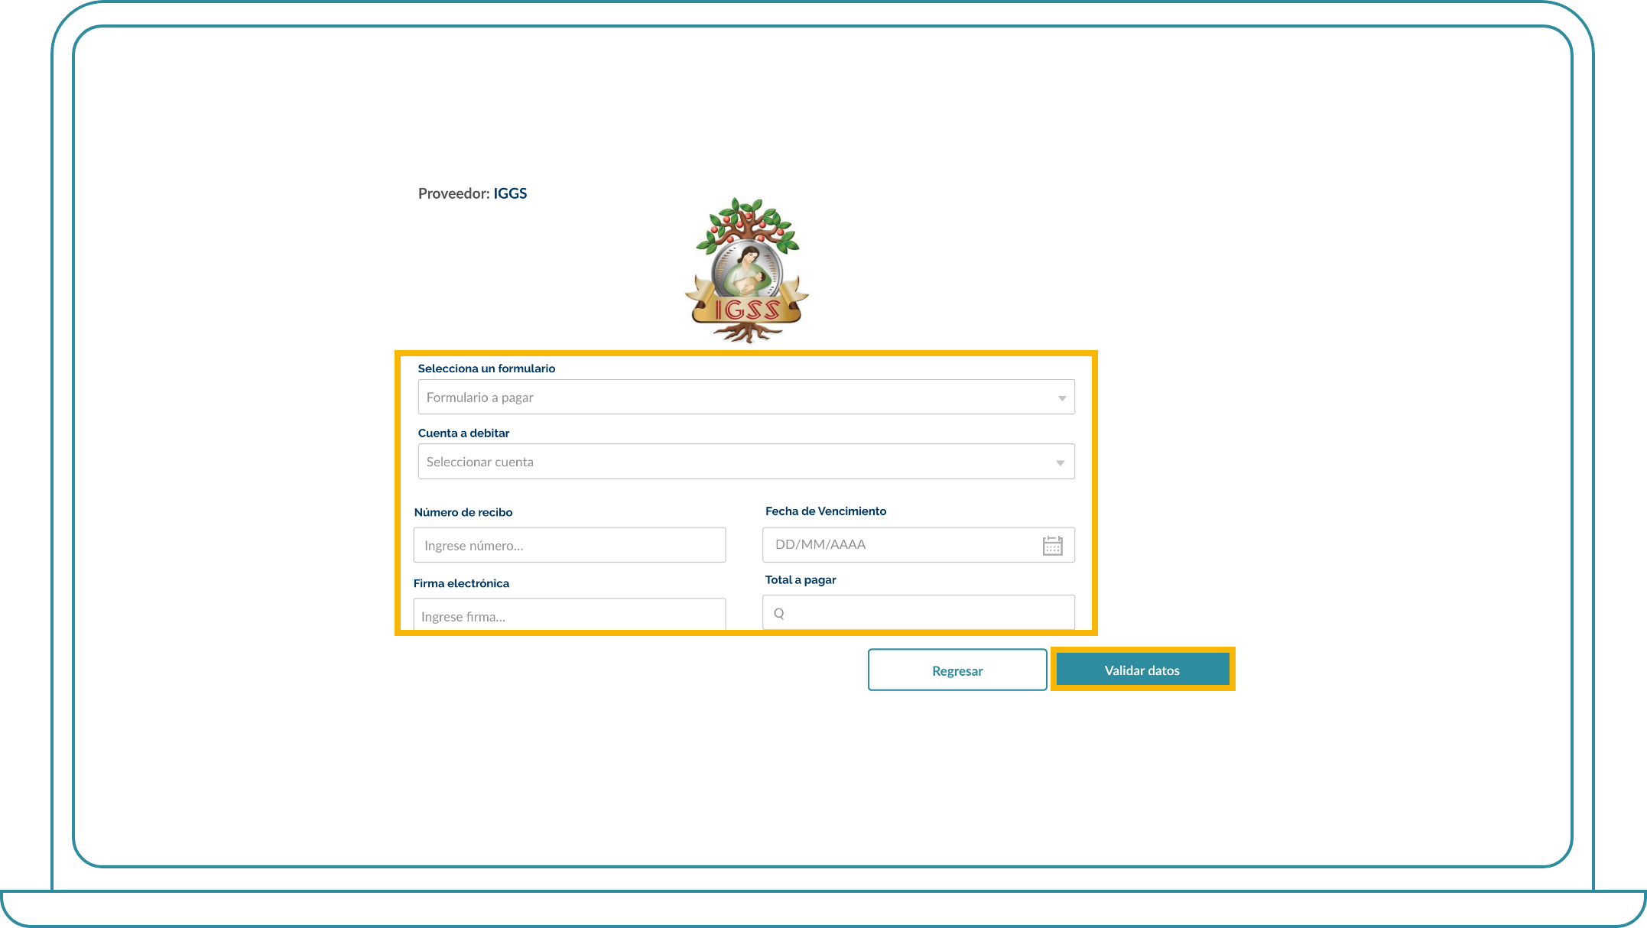Click the Firma electrónica input field
The width and height of the screenshot is (1647, 928).
tap(570, 615)
